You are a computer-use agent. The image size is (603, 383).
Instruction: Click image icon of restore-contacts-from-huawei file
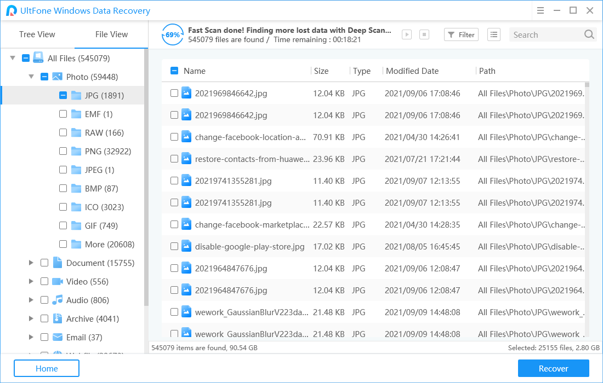(186, 159)
